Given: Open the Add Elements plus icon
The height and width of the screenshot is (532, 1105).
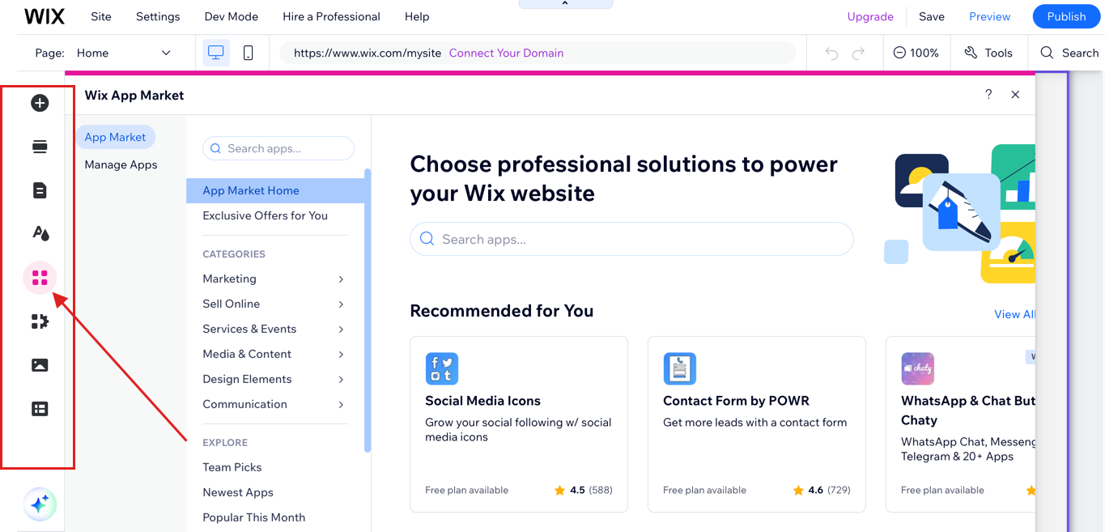Looking at the screenshot, I should 40,103.
